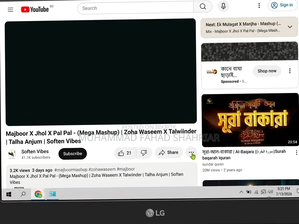Viewport: 299px width, 224px height.
Task: Share the Majboor mashup video
Action: click(x=169, y=152)
